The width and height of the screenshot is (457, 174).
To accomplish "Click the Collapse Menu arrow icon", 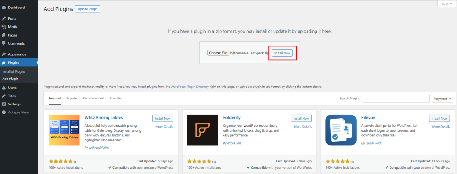I will (x=4, y=112).
